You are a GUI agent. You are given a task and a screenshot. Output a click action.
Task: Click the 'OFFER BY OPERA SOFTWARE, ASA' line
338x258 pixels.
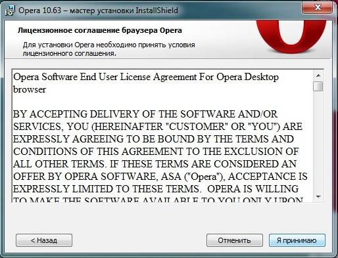tap(160, 177)
